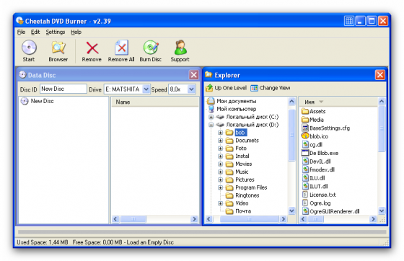Select the ILU.dll file icon
This screenshot has width=404, height=261.
tap(305, 178)
